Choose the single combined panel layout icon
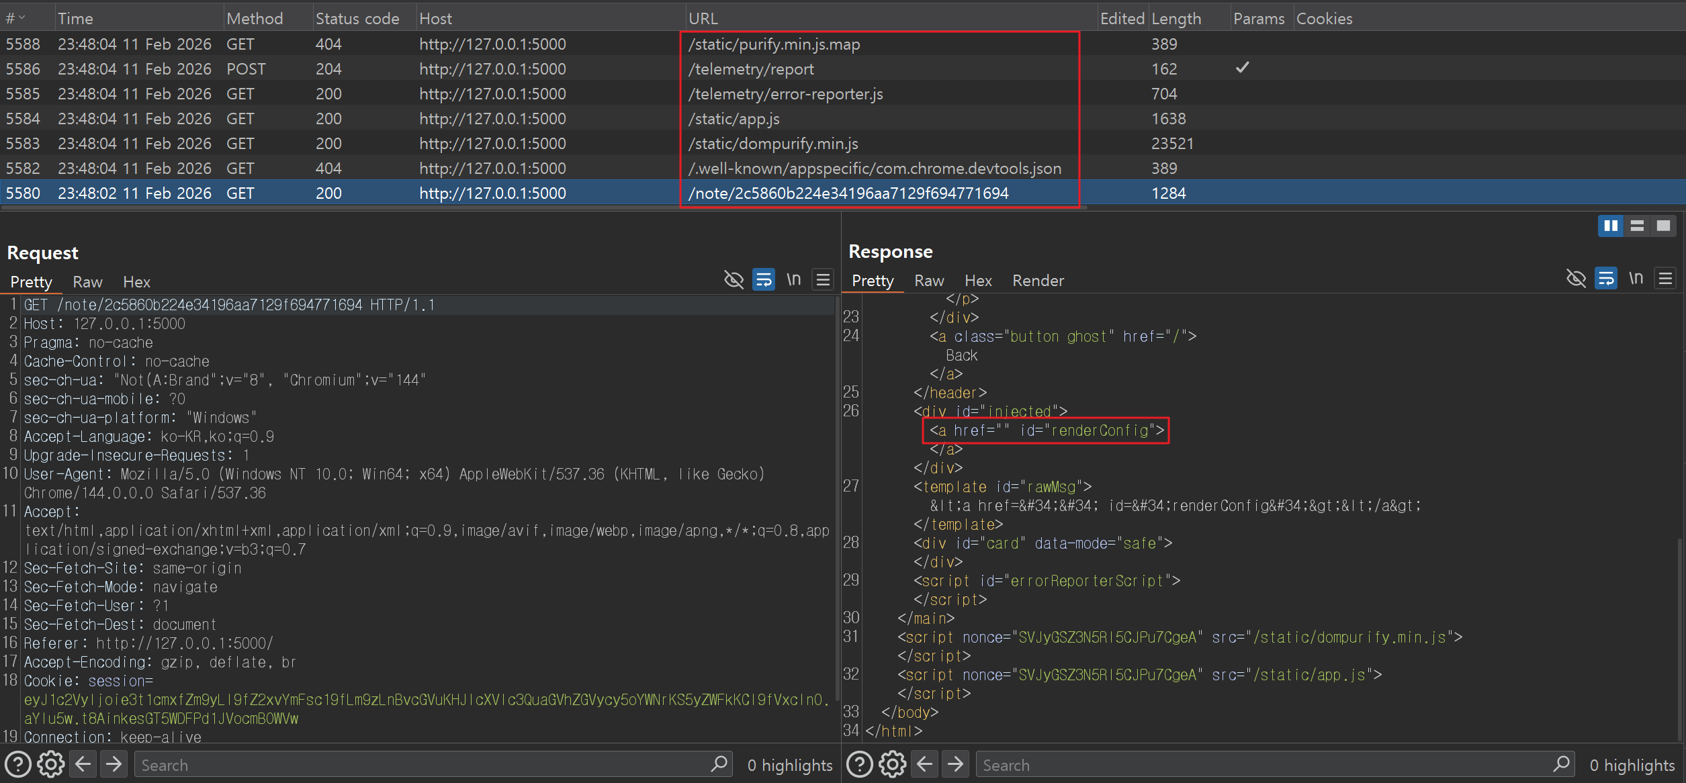The height and width of the screenshot is (783, 1686). pos(1663,226)
